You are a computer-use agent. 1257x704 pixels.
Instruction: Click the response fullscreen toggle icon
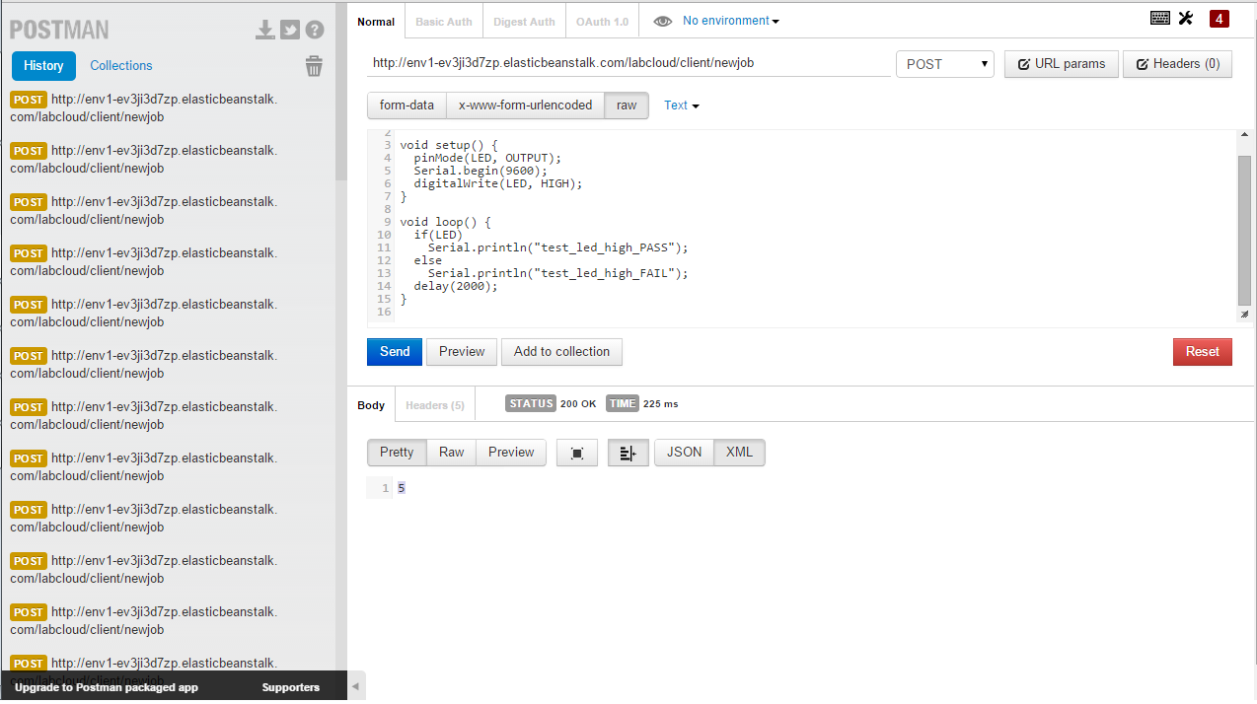click(577, 453)
